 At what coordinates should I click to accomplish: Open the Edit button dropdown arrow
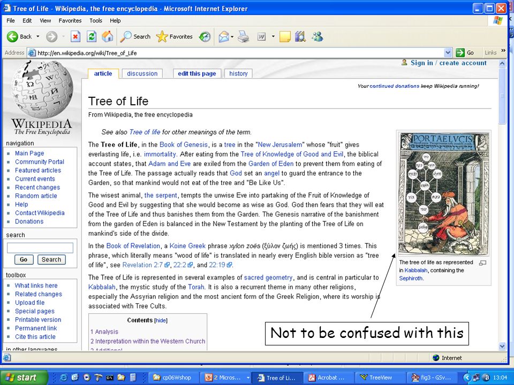[x=273, y=37]
